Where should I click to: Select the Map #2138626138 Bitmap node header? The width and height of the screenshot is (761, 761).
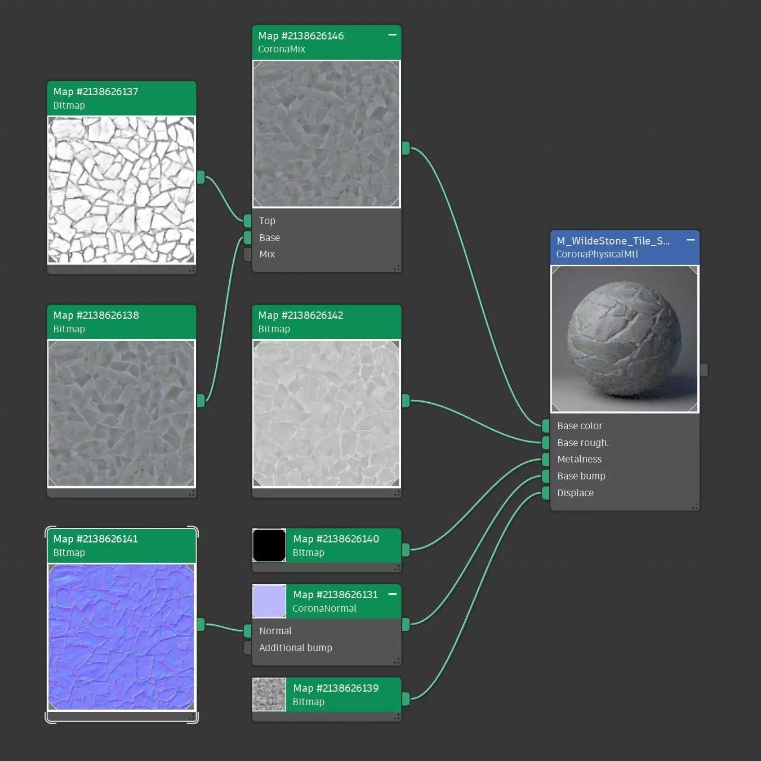[x=122, y=322]
